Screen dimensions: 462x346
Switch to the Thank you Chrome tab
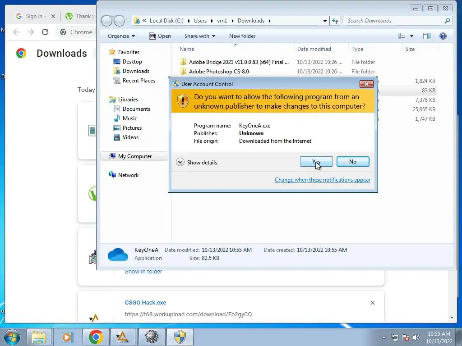click(x=79, y=16)
